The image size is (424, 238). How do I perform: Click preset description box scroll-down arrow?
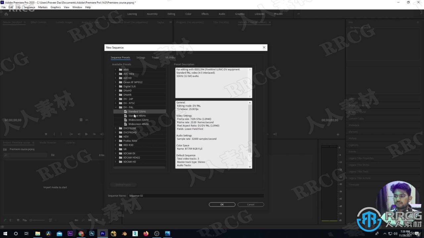(250, 96)
